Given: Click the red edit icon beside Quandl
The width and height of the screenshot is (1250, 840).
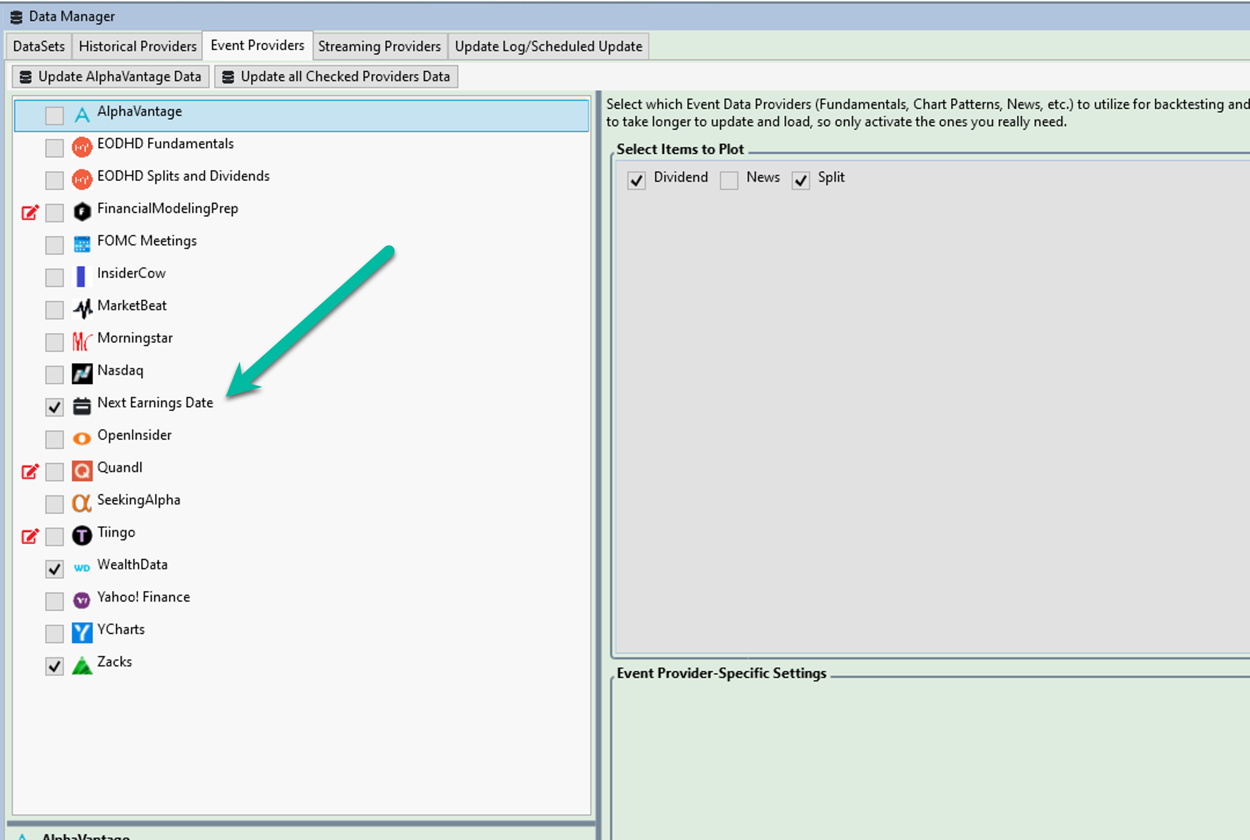Looking at the screenshot, I should 30,471.
